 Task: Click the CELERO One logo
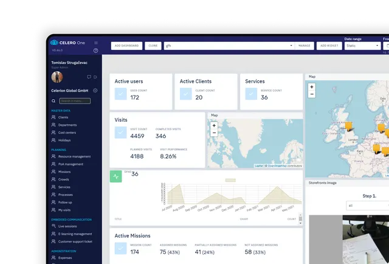tap(67, 43)
